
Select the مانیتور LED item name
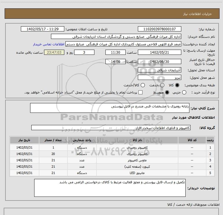[137, 173]
